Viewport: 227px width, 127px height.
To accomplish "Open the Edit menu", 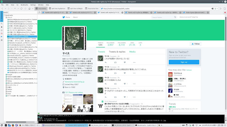I will click(7, 5).
